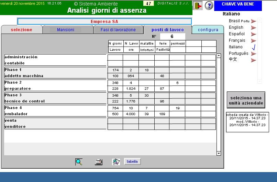Click the N Lavor ore column header
The width and height of the screenshot is (277, 182).
pyautogui.click(x=131, y=47)
